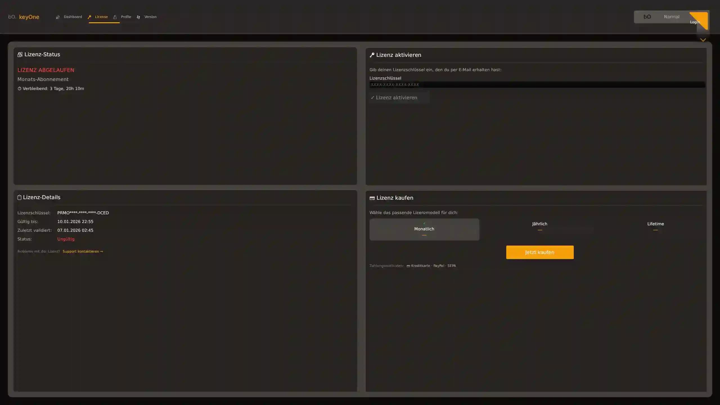Click the clipboard icon beside Lizenz-Details
720x405 pixels.
tap(19, 197)
